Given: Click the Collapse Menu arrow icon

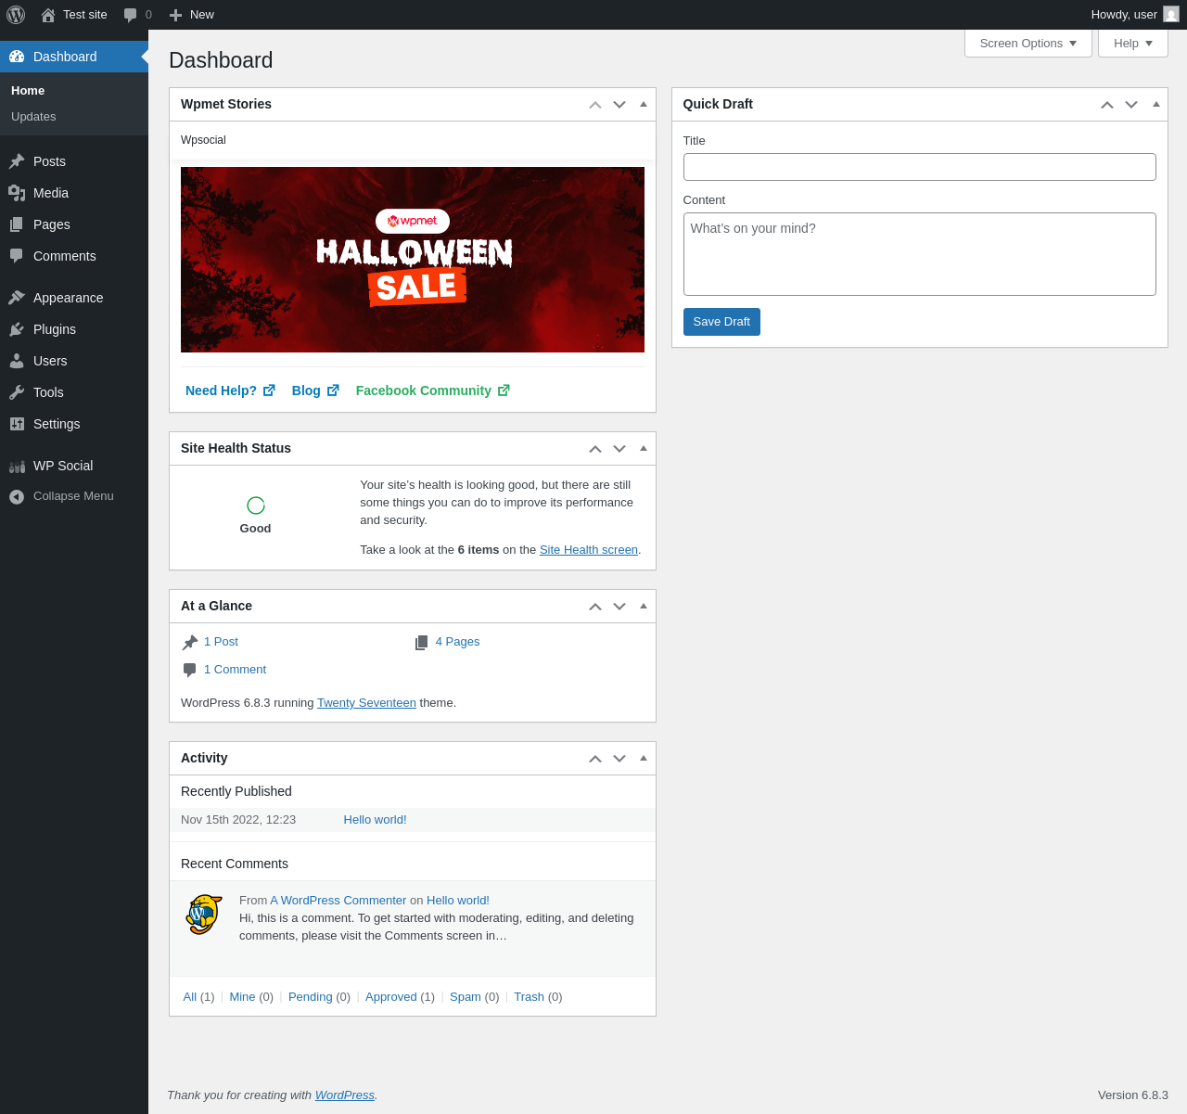Looking at the screenshot, I should point(17,497).
